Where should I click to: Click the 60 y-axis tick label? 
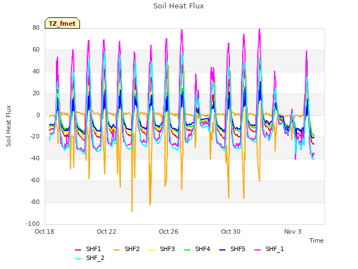[x=36, y=50]
